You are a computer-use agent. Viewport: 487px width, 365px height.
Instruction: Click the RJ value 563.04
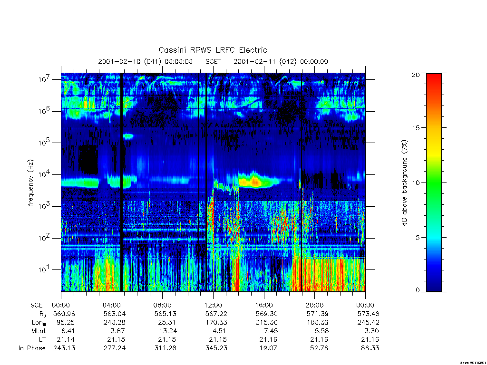[x=115, y=314]
